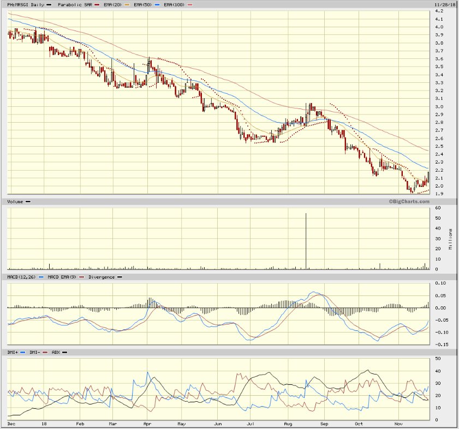Click the Nov label on the time axis
The width and height of the screenshot is (459, 429).
[398, 424]
